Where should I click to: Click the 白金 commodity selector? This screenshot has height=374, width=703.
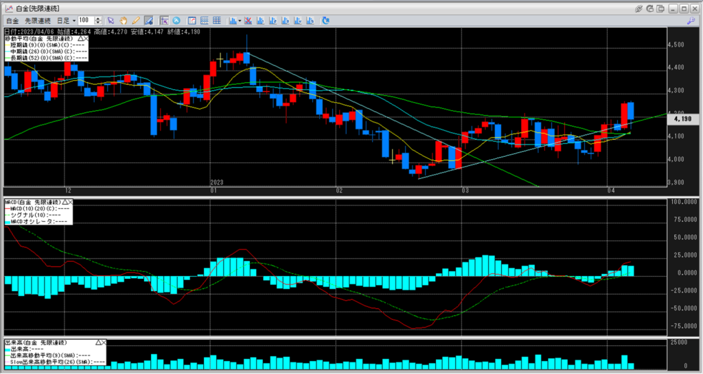(12, 21)
